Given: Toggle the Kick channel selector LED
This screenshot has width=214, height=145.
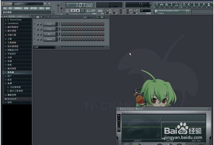Looking at the screenshot, I should (60, 24).
